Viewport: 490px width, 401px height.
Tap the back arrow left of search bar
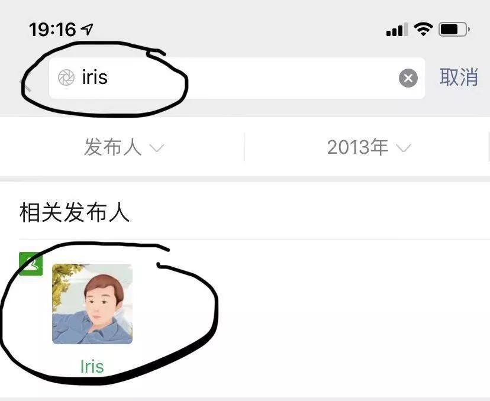coord(25,86)
